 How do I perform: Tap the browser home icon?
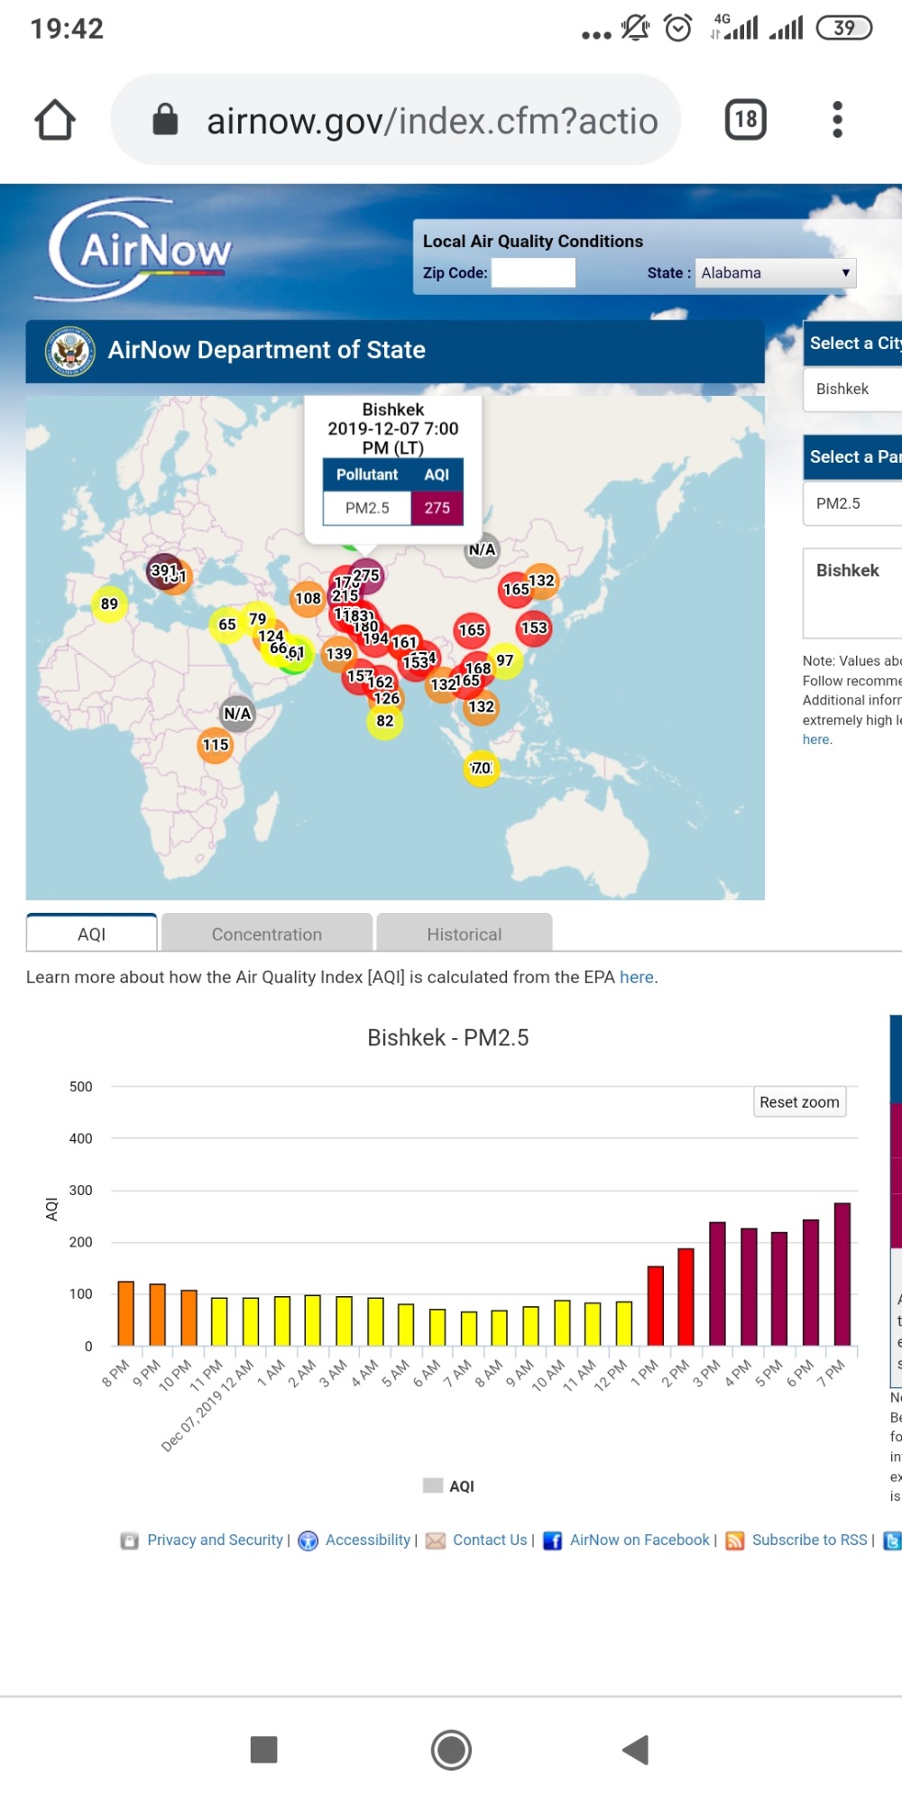click(x=55, y=120)
